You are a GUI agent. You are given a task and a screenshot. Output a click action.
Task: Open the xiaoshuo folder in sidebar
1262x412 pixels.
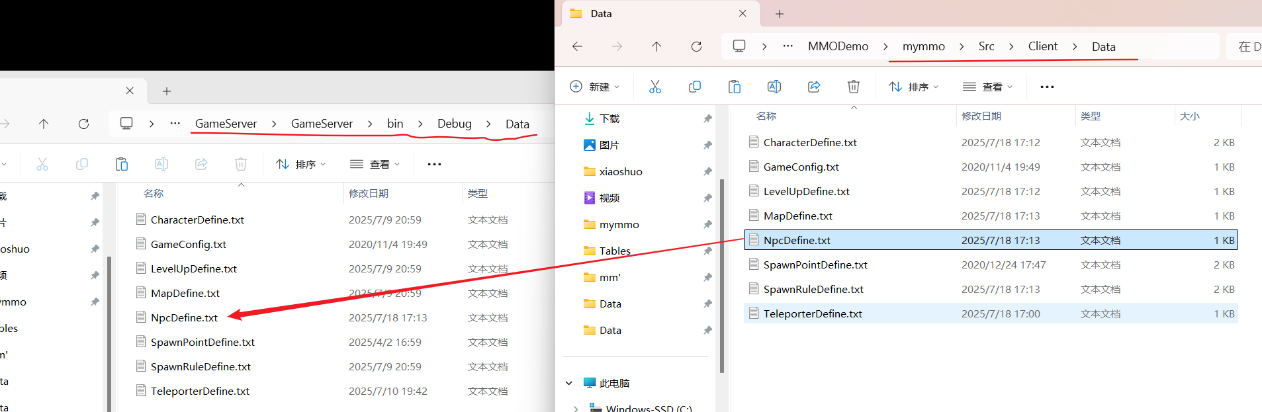[620, 171]
